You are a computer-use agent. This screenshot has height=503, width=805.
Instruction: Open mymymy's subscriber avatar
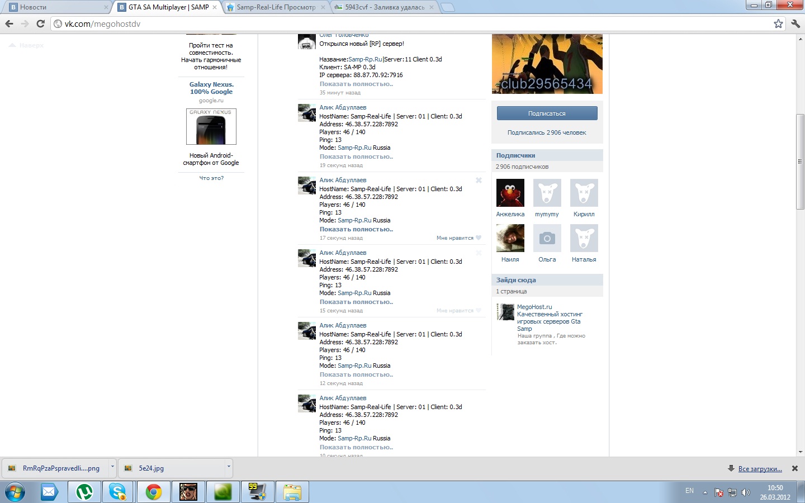(547, 193)
